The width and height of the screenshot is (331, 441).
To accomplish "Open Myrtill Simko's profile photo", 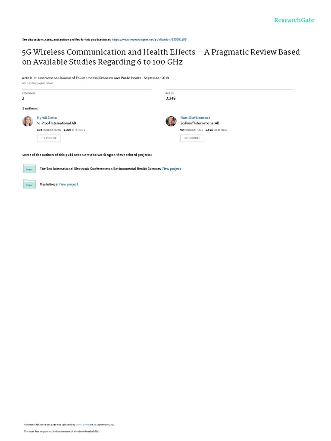I will tap(28, 121).
